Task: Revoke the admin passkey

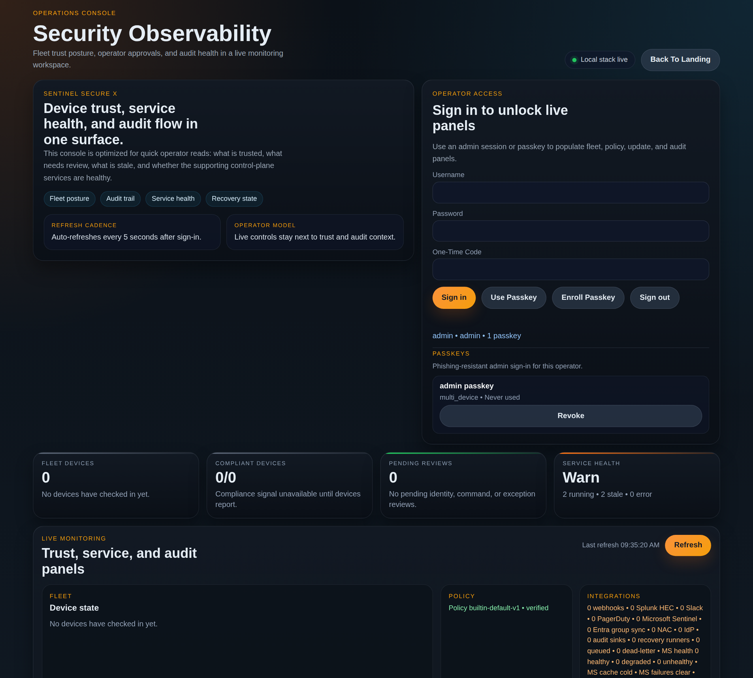Action: [x=570, y=416]
